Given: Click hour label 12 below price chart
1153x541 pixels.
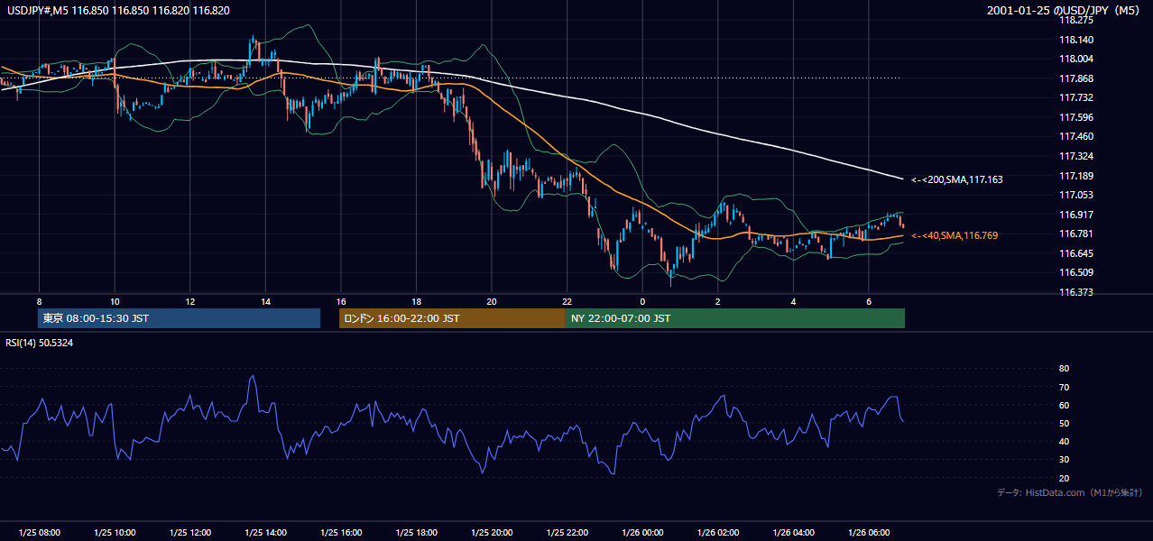Looking at the screenshot, I should point(189,301).
